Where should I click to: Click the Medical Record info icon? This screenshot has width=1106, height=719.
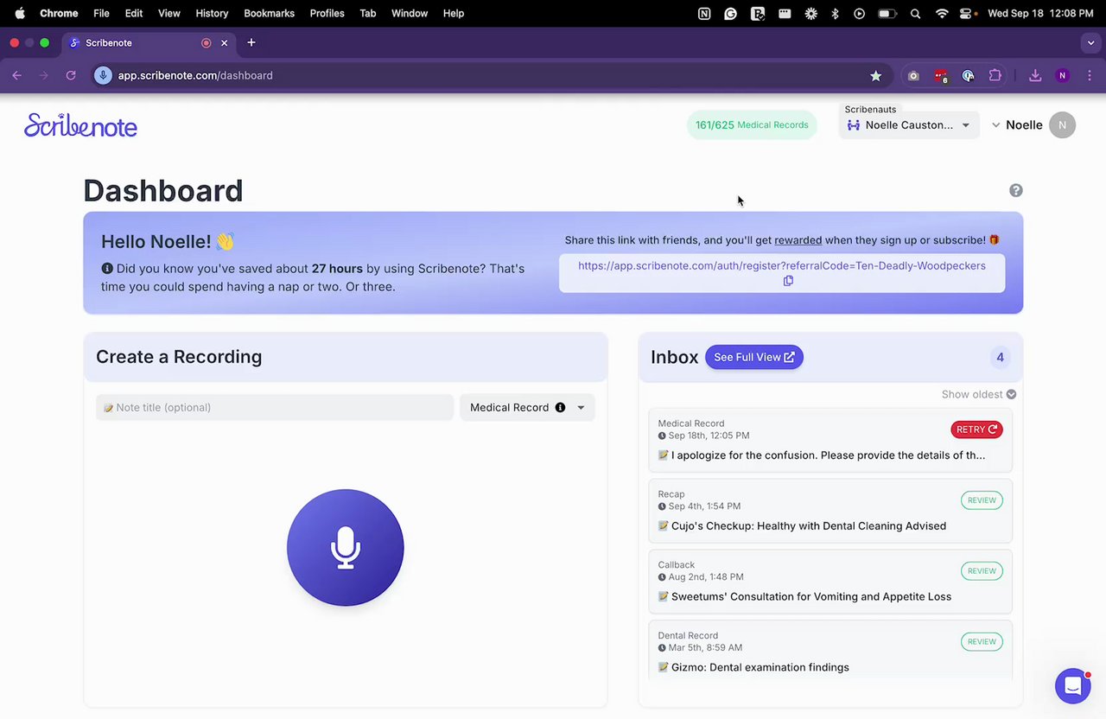coord(560,407)
